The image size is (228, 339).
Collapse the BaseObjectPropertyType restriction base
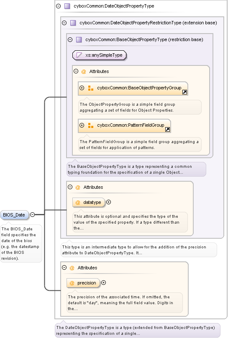(70, 39)
